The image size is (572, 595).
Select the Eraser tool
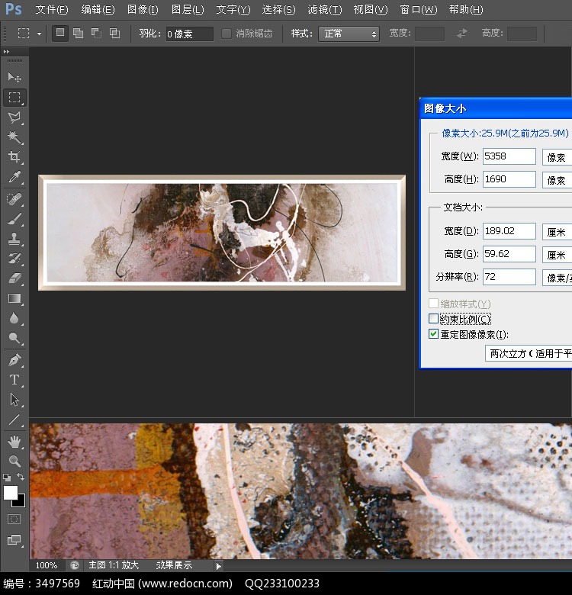pos(14,278)
